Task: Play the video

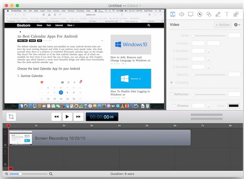Action: tap(67, 117)
